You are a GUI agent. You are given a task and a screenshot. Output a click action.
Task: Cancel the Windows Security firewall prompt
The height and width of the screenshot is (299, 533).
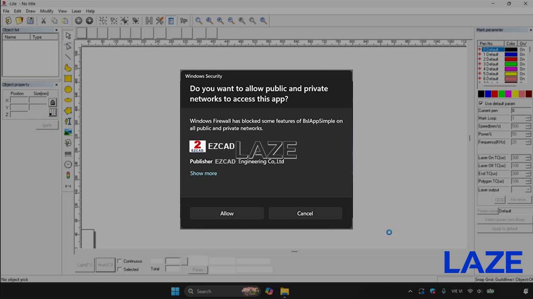tap(305, 213)
